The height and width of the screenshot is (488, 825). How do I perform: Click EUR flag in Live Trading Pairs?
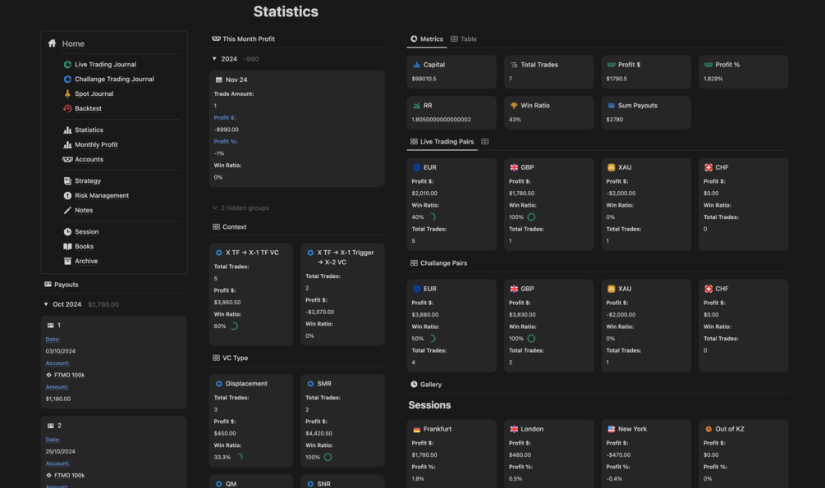417,167
